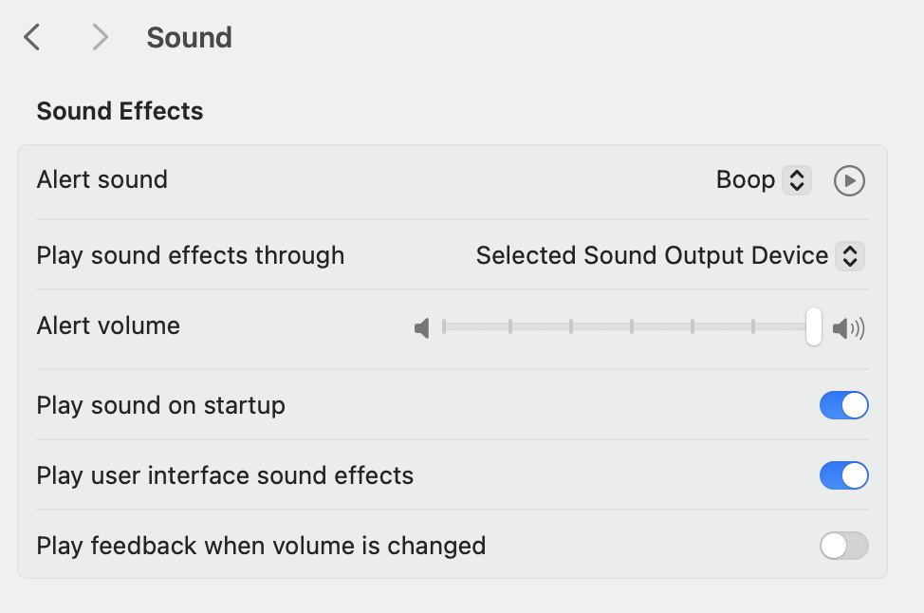924x613 pixels.
Task: Click the Alert volume label
Action: pyautogui.click(x=108, y=325)
